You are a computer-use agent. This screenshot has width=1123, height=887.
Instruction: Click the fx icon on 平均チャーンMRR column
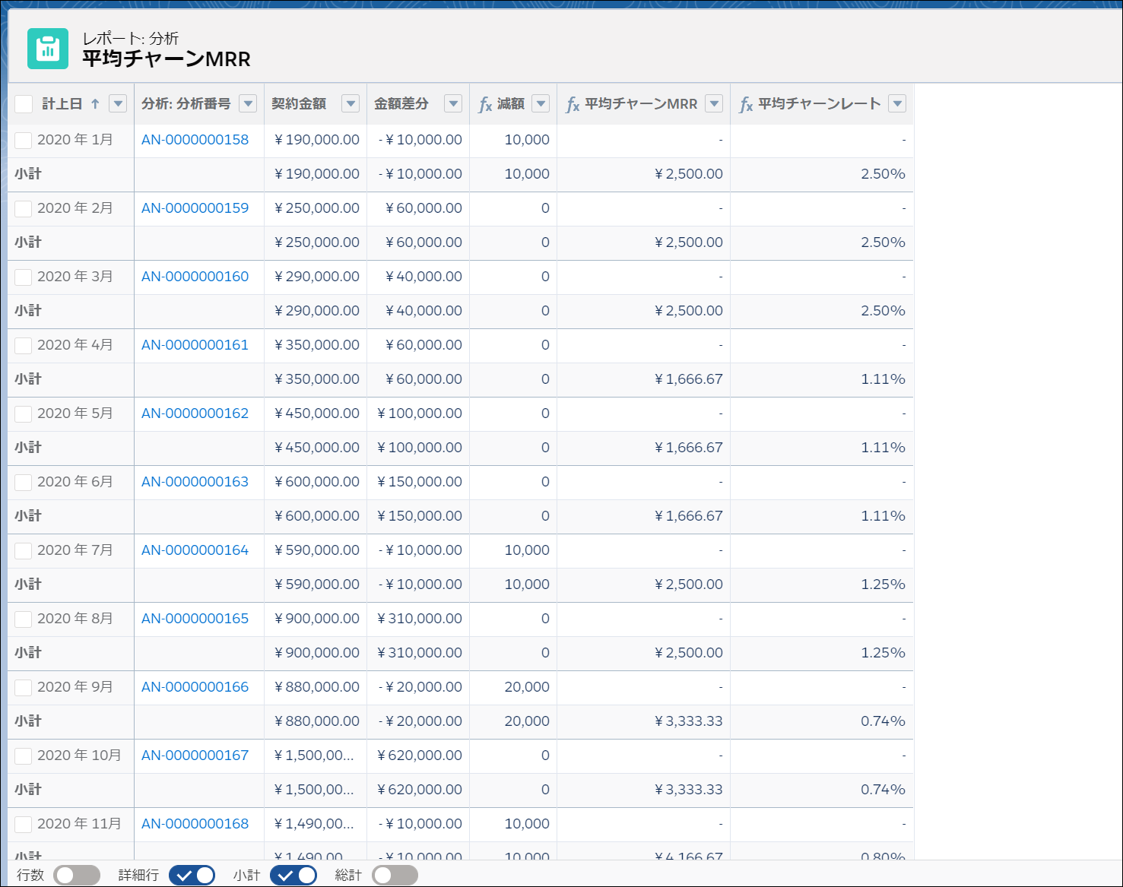[x=573, y=104]
